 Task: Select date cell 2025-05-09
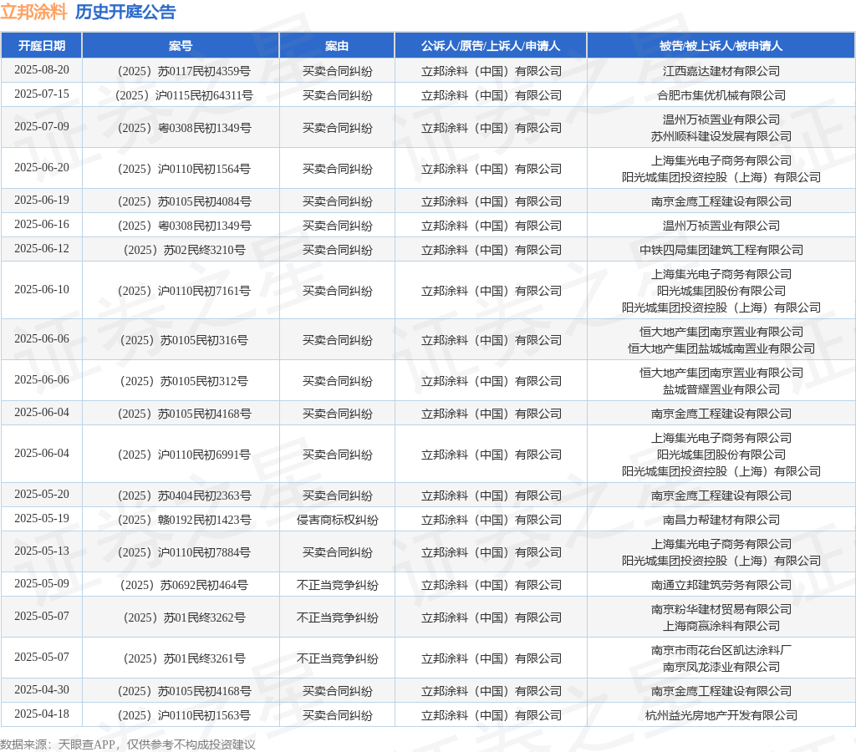42,583
